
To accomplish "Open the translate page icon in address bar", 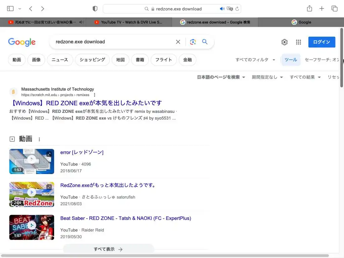I will pyautogui.click(x=230, y=9).
